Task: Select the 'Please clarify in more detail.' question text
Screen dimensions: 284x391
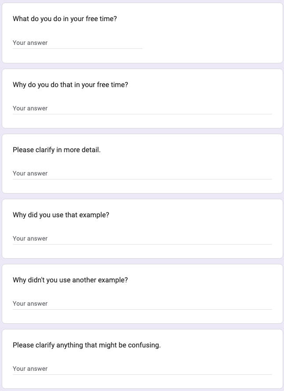Action: pyautogui.click(x=57, y=150)
